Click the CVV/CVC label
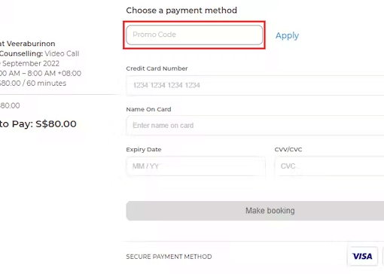This screenshot has height=274, width=384. 288,149
